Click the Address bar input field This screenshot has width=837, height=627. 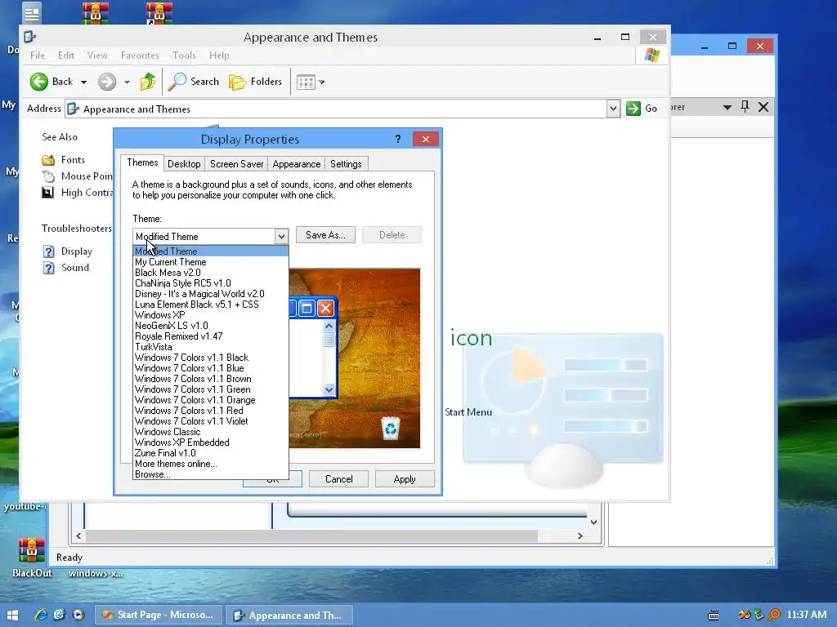[x=336, y=109]
